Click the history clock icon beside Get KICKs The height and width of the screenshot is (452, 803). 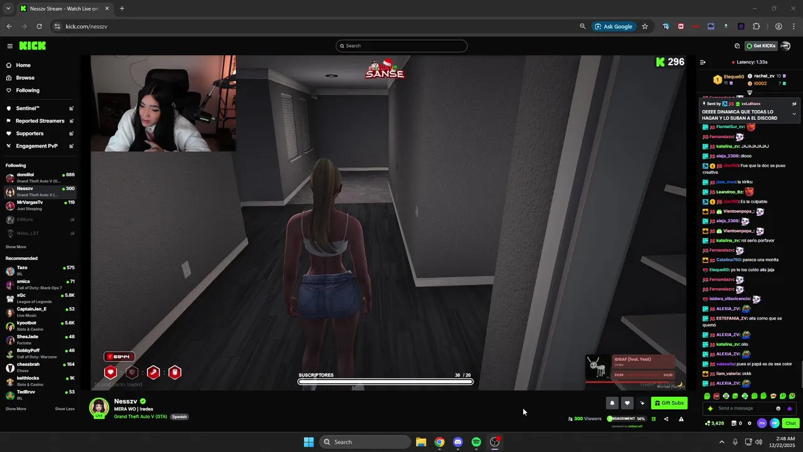click(x=737, y=46)
